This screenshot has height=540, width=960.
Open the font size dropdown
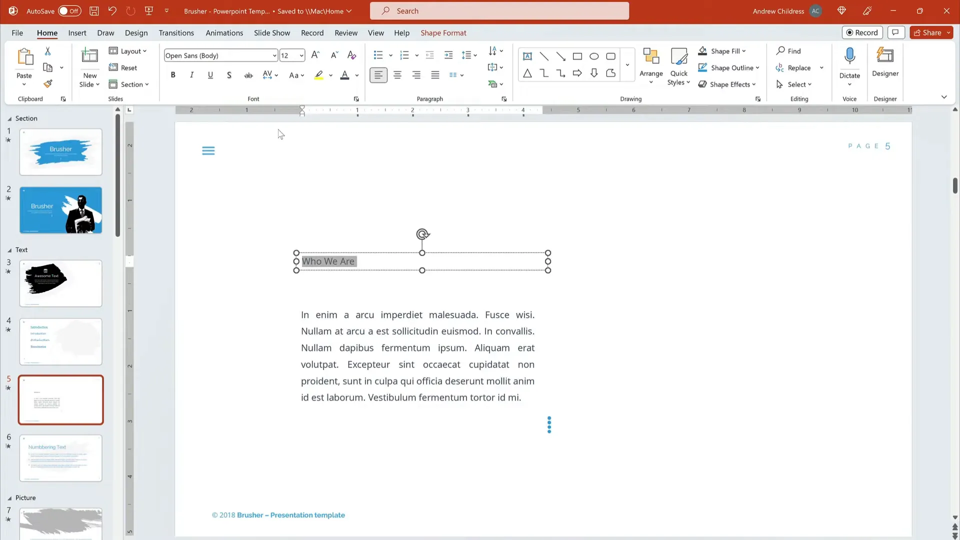click(301, 55)
